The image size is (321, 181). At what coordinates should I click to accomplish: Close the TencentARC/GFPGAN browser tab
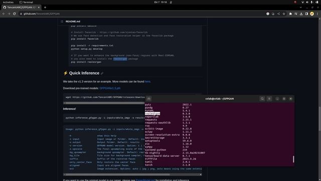(x=39, y=8)
